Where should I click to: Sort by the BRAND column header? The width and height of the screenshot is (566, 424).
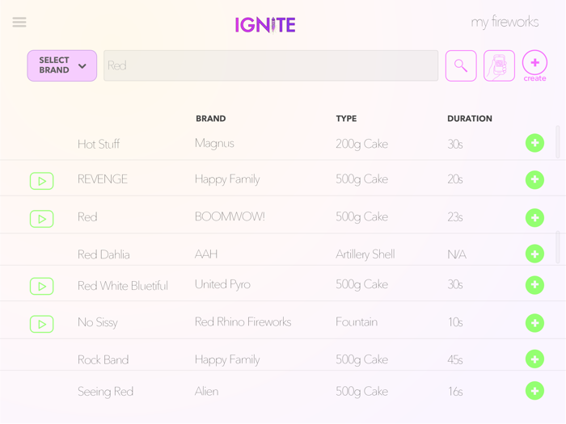(211, 119)
